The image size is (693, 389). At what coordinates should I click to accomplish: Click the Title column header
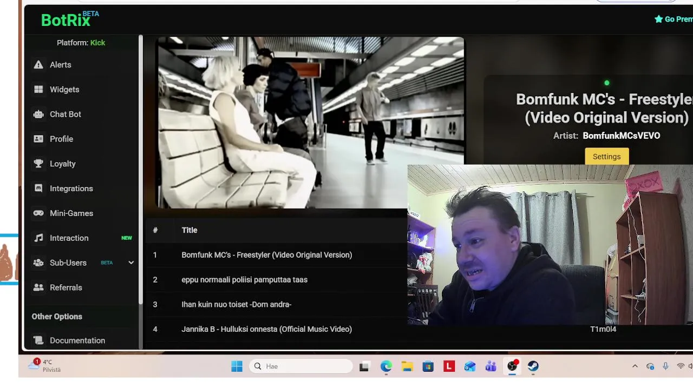[189, 230]
